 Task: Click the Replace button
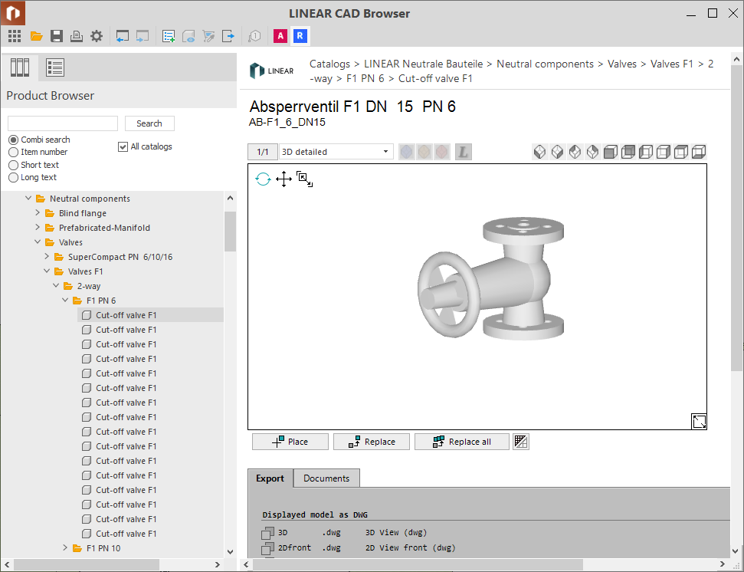point(372,442)
